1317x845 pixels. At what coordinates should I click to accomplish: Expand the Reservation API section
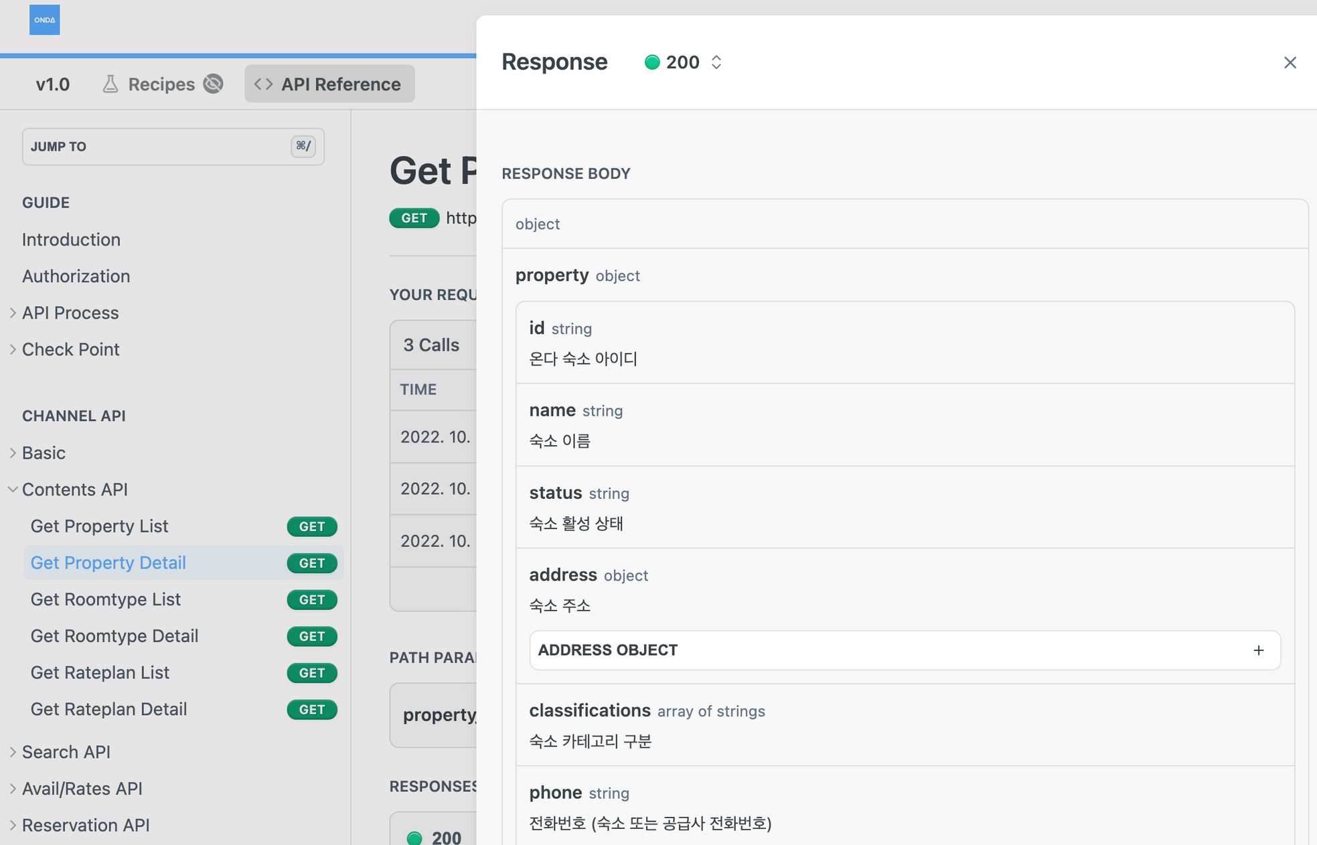86,825
